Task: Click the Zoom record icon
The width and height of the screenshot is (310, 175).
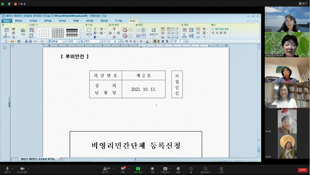Action: pyautogui.click(x=152, y=169)
